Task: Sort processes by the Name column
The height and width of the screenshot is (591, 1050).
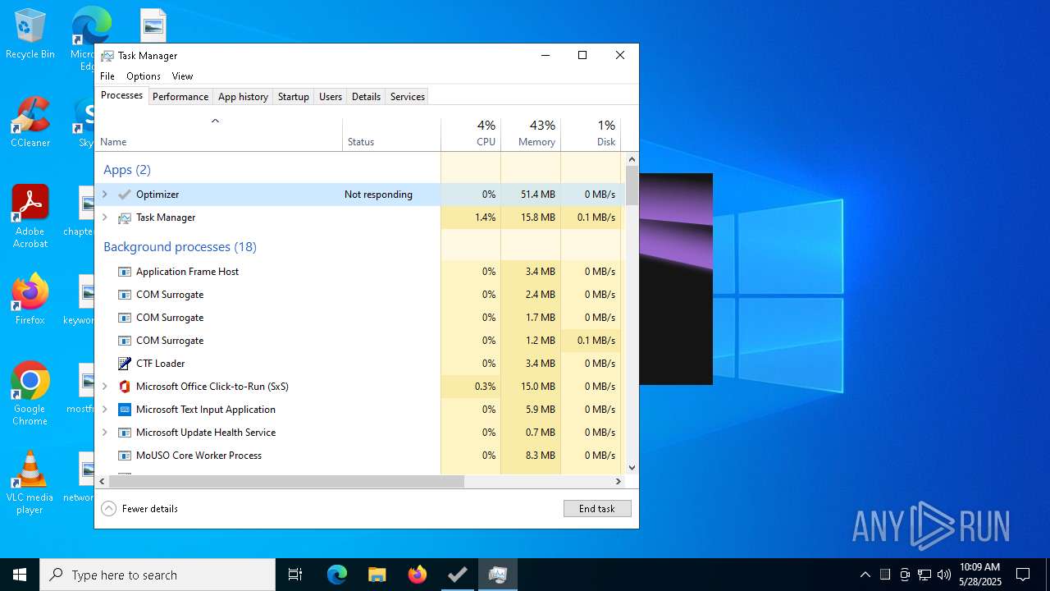Action: click(219, 135)
